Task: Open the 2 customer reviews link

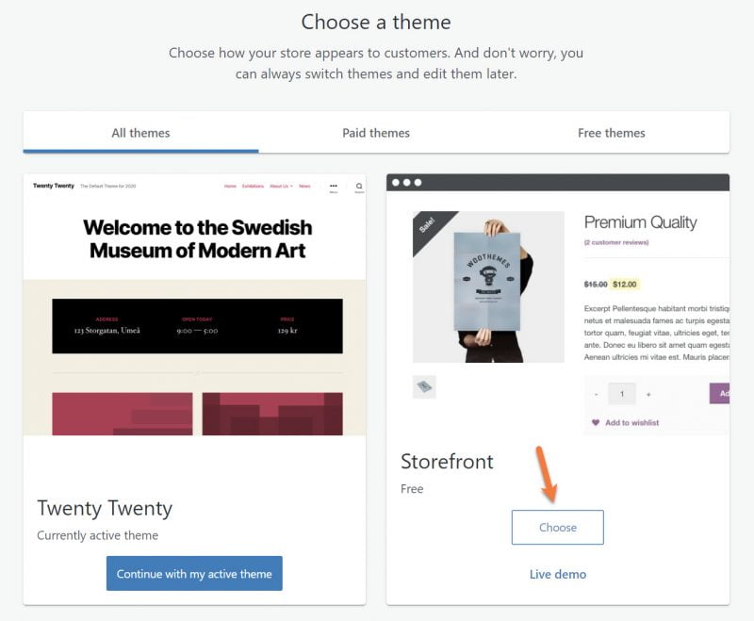Action: pyautogui.click(x=616, y=242)
